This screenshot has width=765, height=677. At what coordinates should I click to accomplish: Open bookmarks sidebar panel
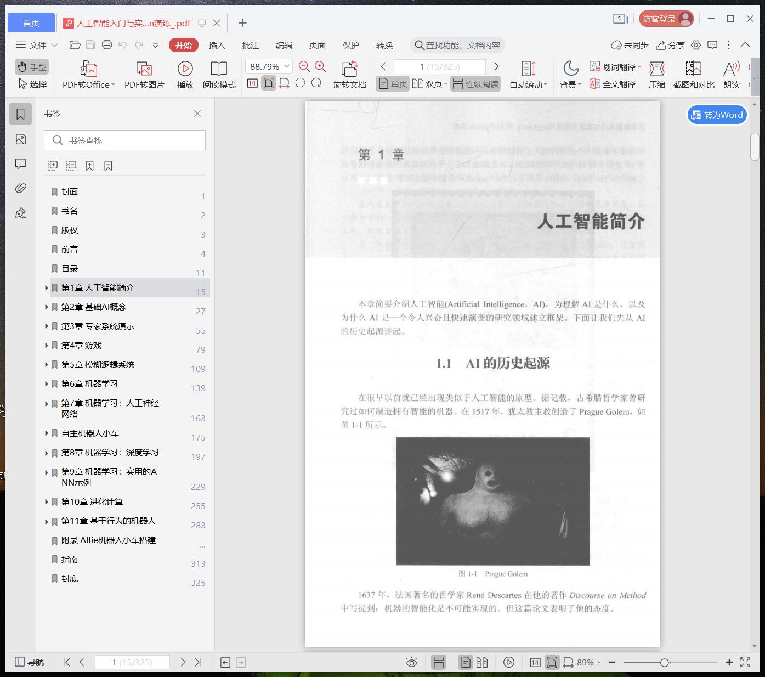pyautogui.click(x=21, y=114)
